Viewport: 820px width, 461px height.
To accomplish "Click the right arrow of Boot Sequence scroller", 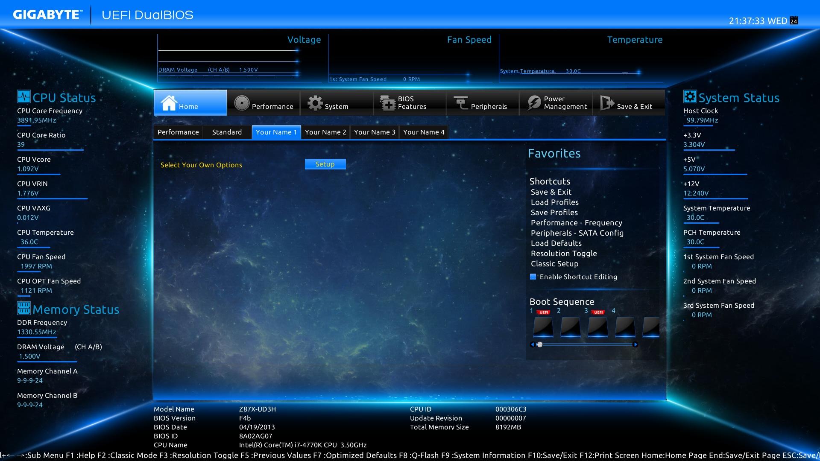I will click(635, 344).
